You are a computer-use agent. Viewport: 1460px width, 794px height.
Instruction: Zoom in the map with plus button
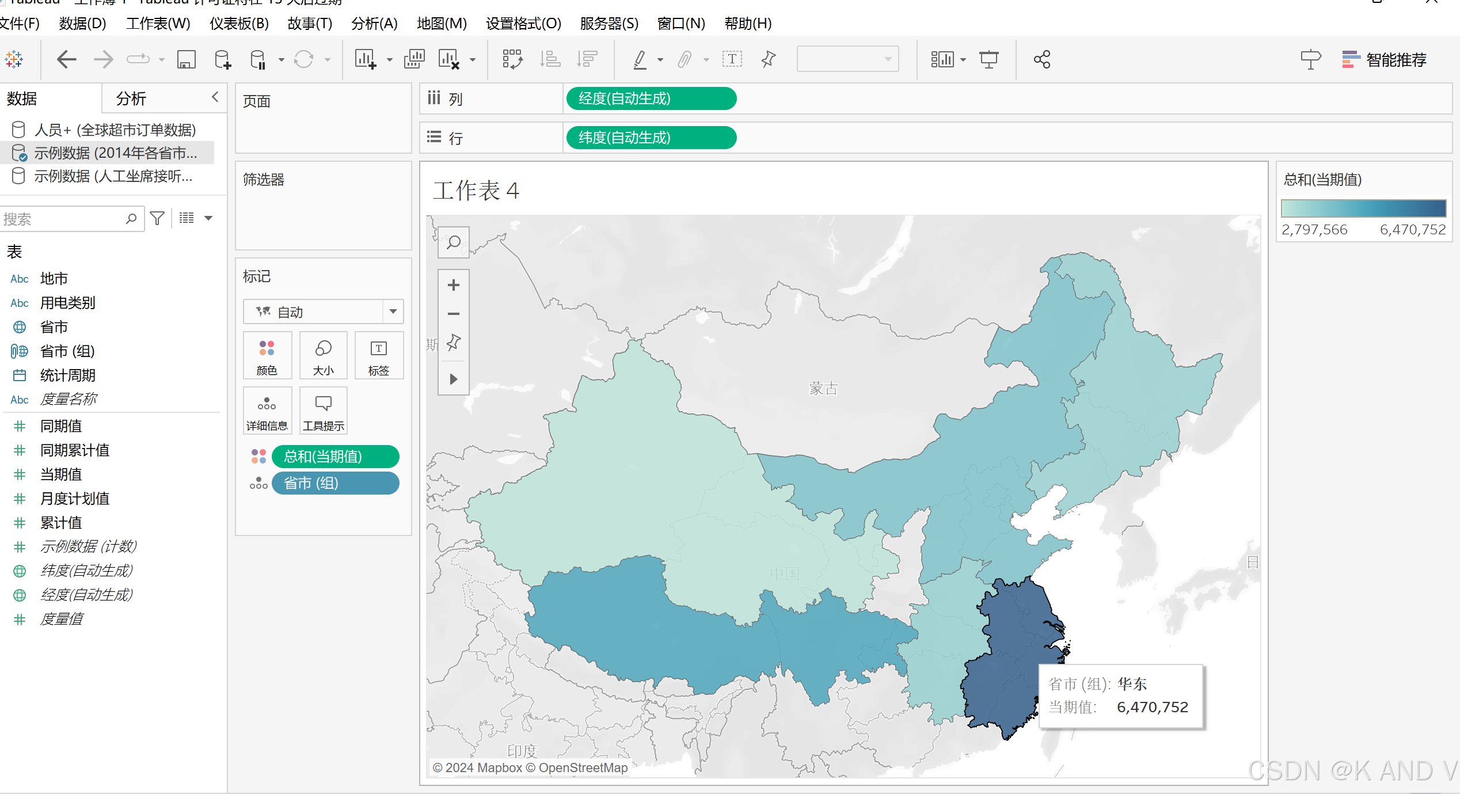point(454,285)
